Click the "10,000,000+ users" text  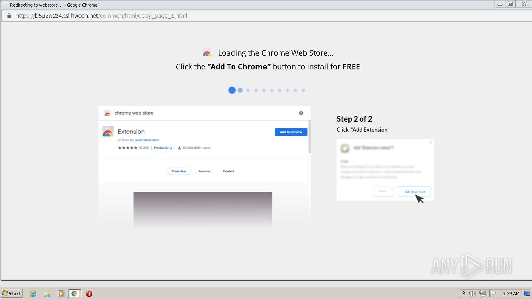pyautogui.click(x=197, y=148)
